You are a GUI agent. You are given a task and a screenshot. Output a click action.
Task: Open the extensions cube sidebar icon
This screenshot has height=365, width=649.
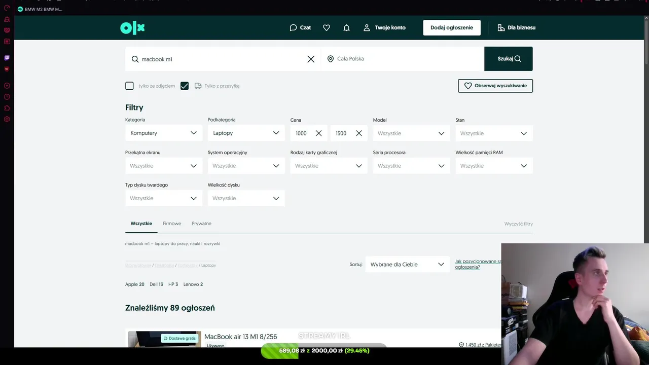pos(7,108)
